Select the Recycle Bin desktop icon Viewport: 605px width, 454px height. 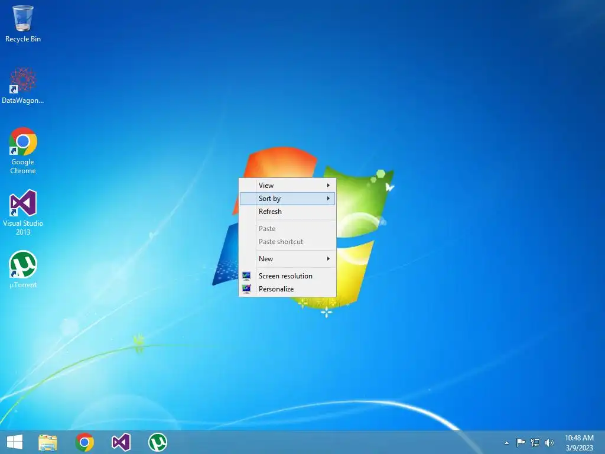click(x=23, y=24)
